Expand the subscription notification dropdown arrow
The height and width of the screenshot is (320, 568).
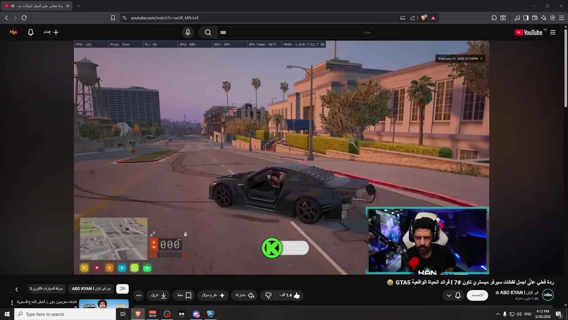tap(449, 295)
